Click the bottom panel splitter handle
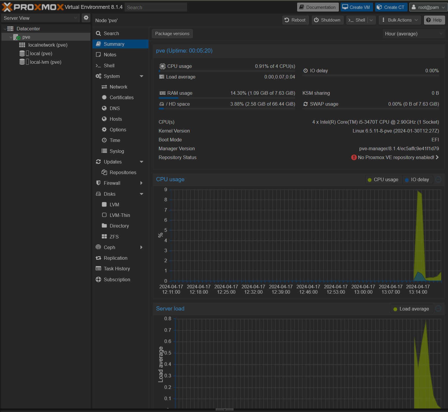The image size is (448, 412). [224, 410]
